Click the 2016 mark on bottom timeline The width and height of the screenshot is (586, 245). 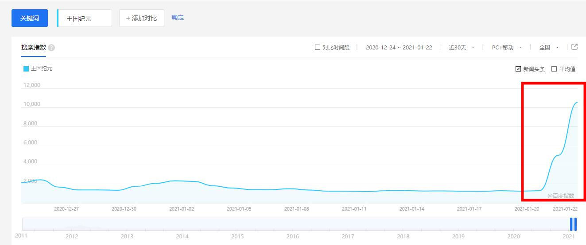[x=292, y=237]
